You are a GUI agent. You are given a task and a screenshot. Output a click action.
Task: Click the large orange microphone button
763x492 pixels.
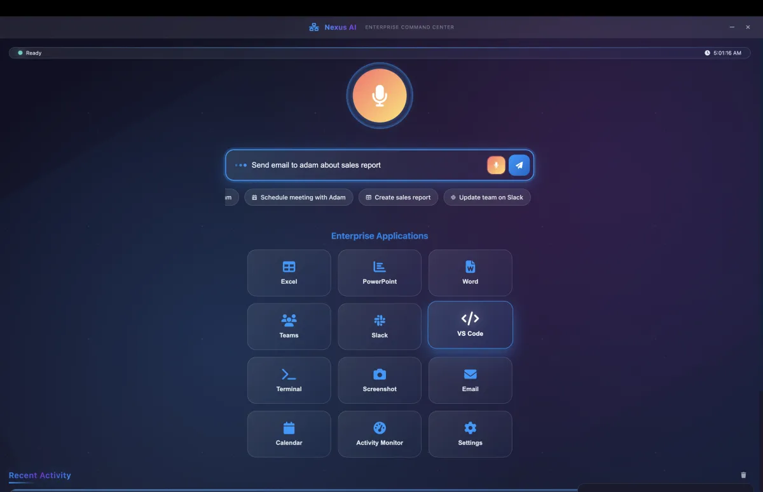click(x=380, y=95)
